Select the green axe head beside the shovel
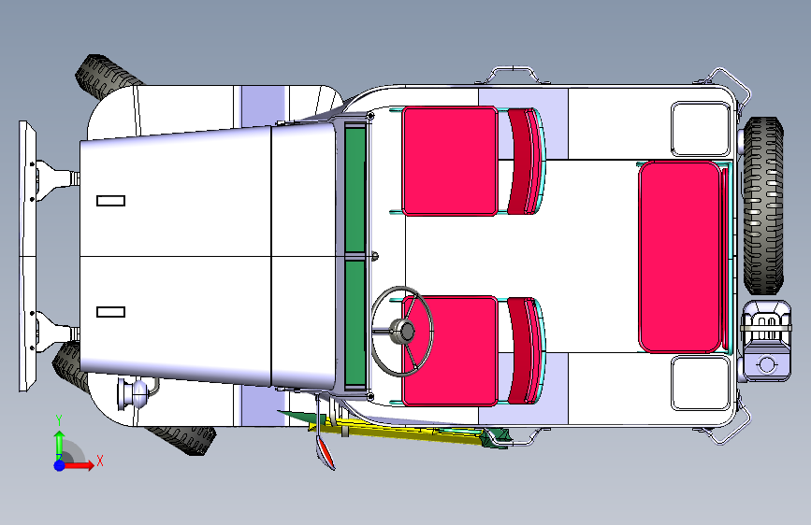The height and width of the screenshot is (525, 811). point(495,438)
